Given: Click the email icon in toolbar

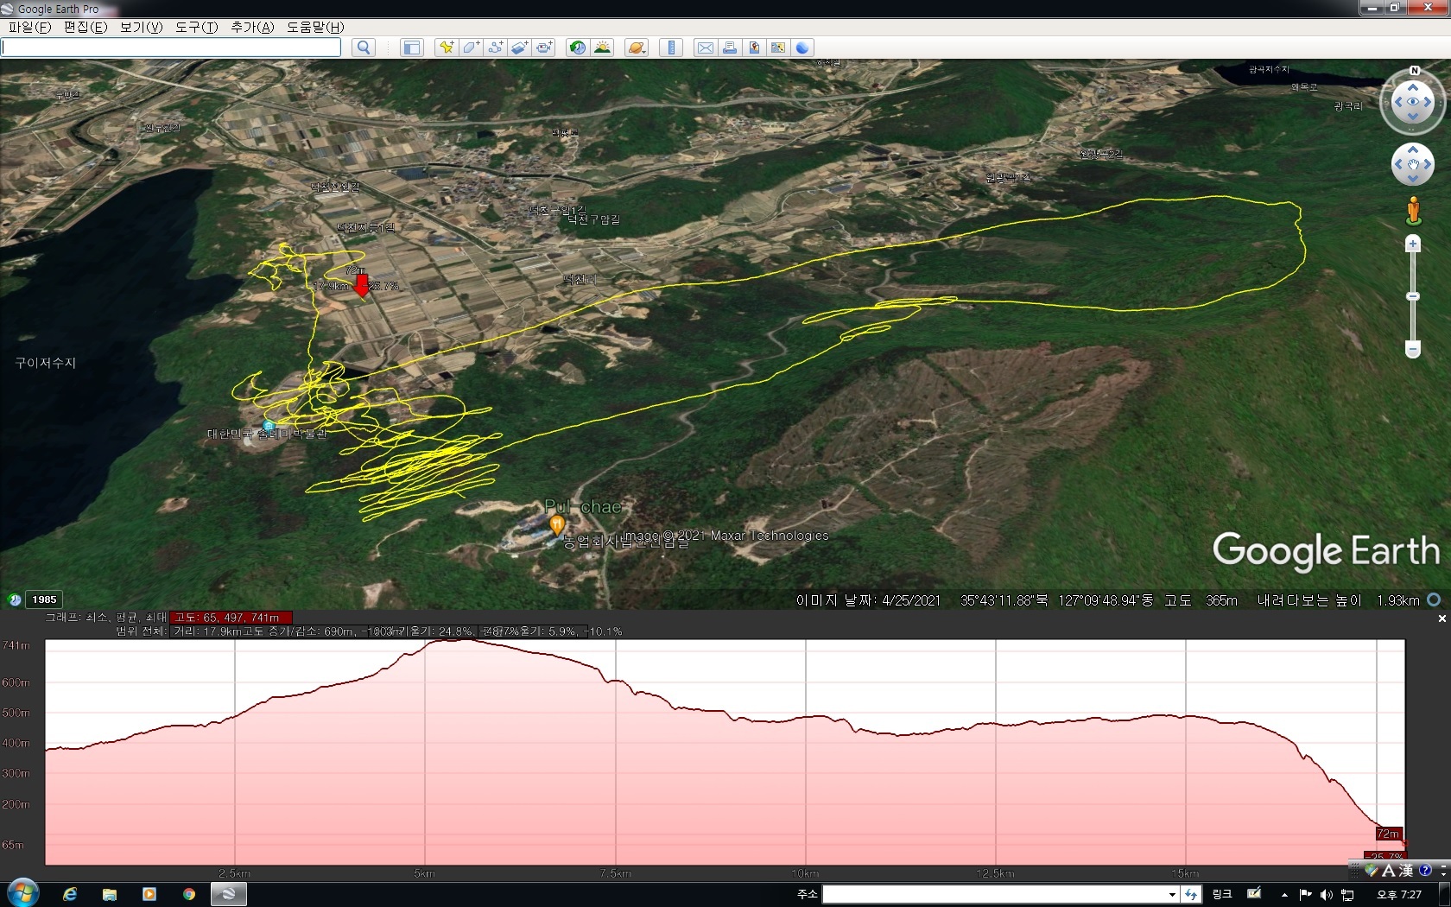Looking at the screenshot, I should pyautogui.click(x=706, y=48).
